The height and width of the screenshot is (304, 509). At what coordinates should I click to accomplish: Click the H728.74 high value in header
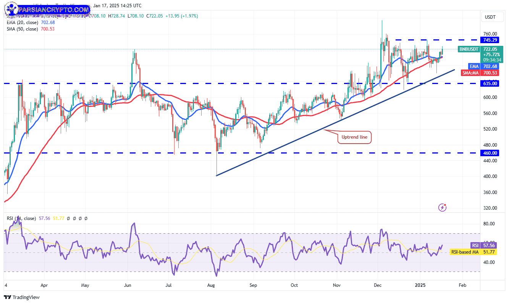(117, 16)
